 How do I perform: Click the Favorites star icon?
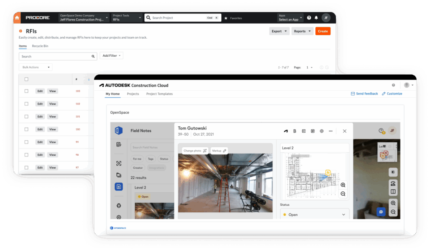click(x=226, y=18)
